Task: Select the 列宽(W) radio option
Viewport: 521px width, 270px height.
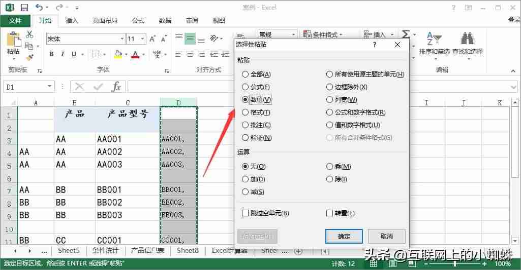Action: 342,99
